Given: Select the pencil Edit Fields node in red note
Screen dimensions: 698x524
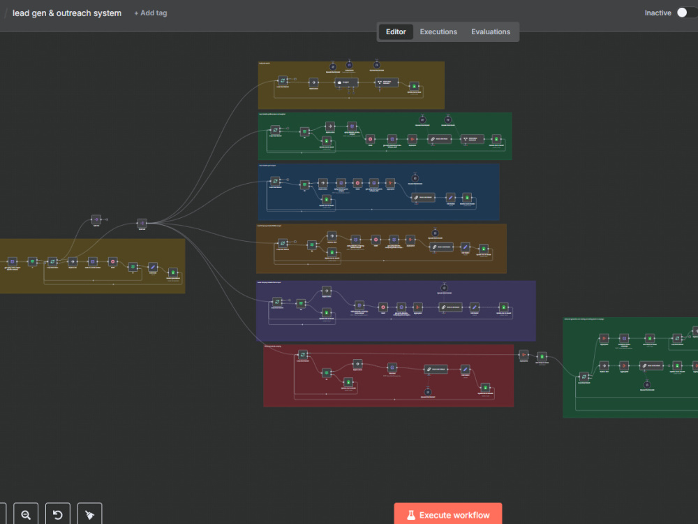Looking at the screenshot, I should tap(465, 369).
